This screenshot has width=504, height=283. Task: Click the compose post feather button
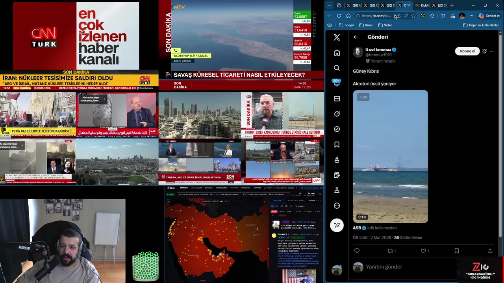click(337, 225)
